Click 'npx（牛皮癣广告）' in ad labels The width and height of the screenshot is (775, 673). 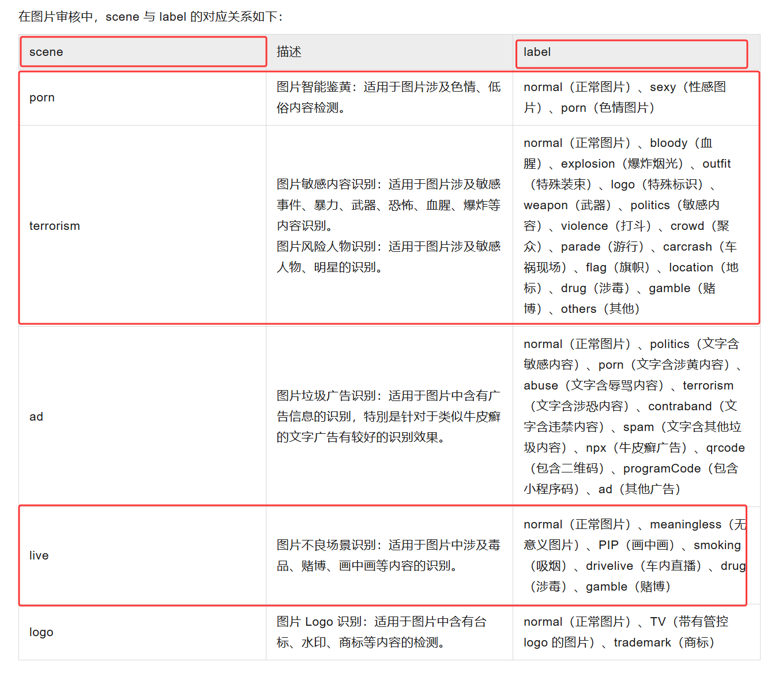pos(637,448)
